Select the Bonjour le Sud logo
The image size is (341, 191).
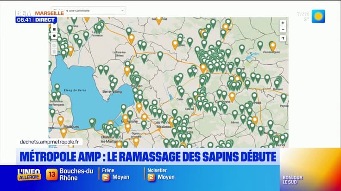pyautogui.click(x=292, y=180)
